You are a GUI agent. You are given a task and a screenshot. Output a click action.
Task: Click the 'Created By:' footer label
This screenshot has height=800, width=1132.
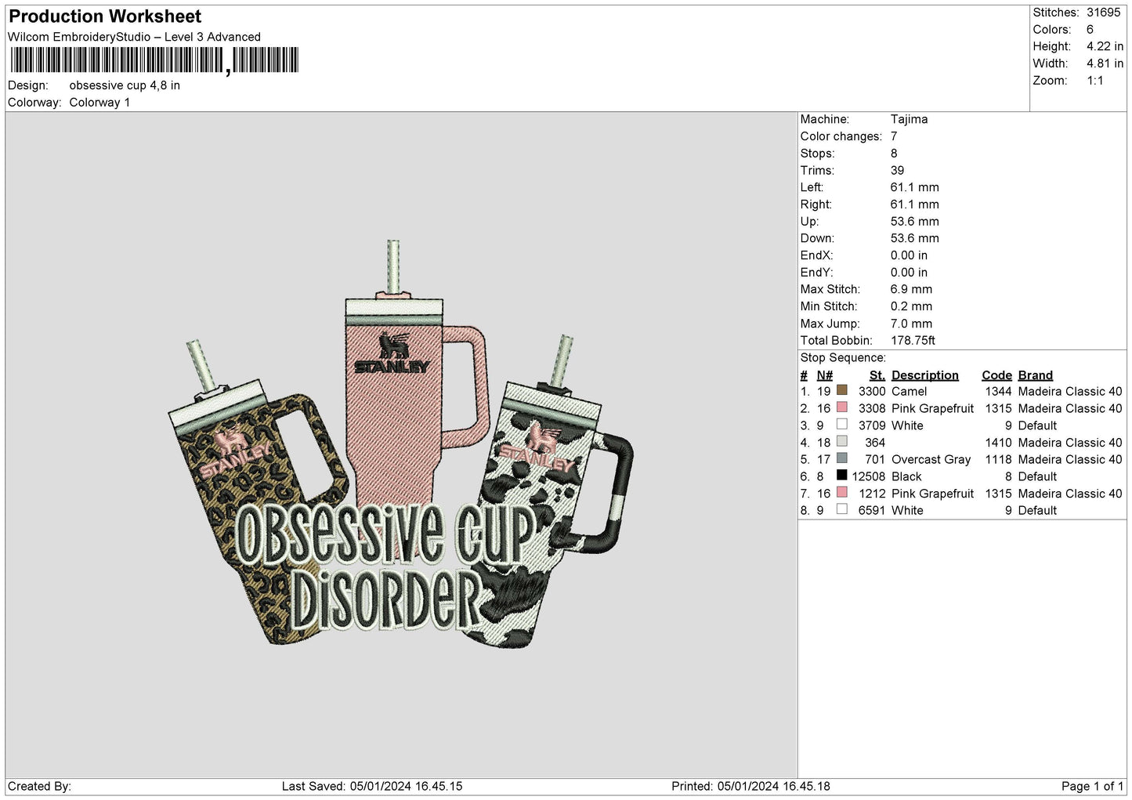(x=39, y=786)
